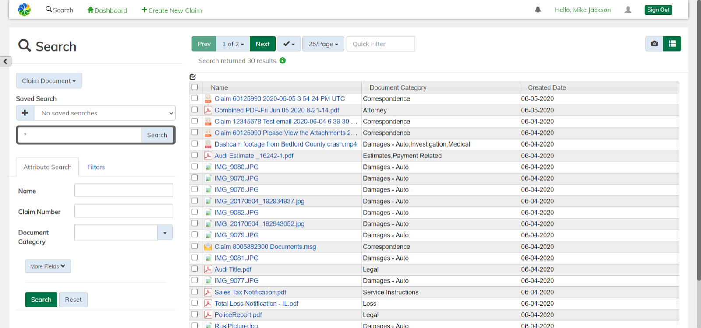Click the camera snapshot icon button

654,44
